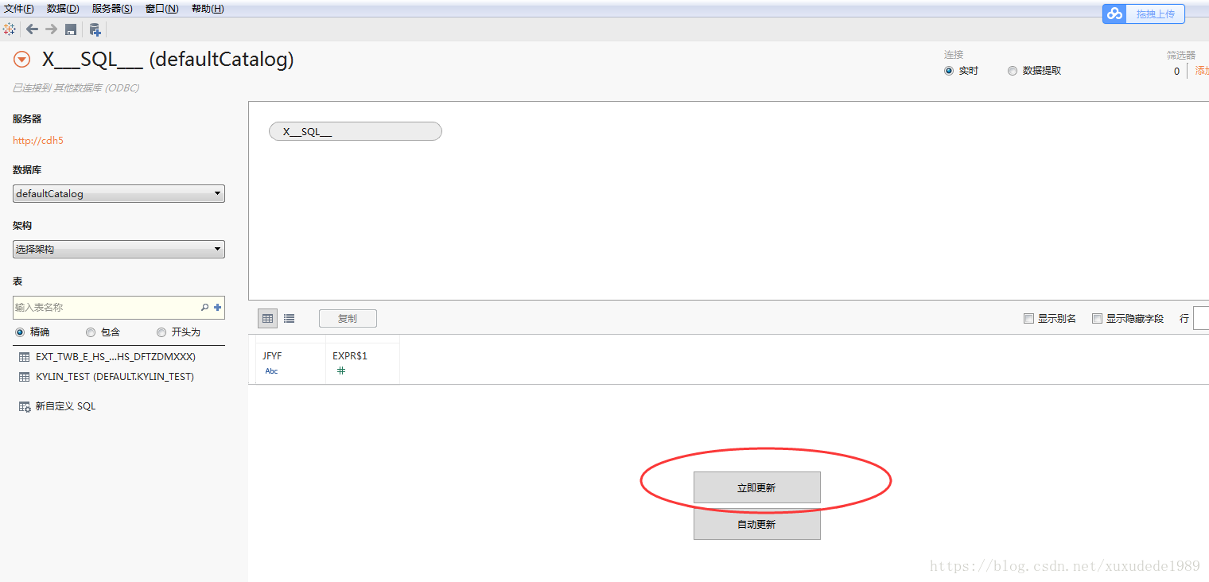Image resolution: width=1209 pixels, height=582 pixels.
Task: Click the 拖拽上传 button
Action: 1155,14
